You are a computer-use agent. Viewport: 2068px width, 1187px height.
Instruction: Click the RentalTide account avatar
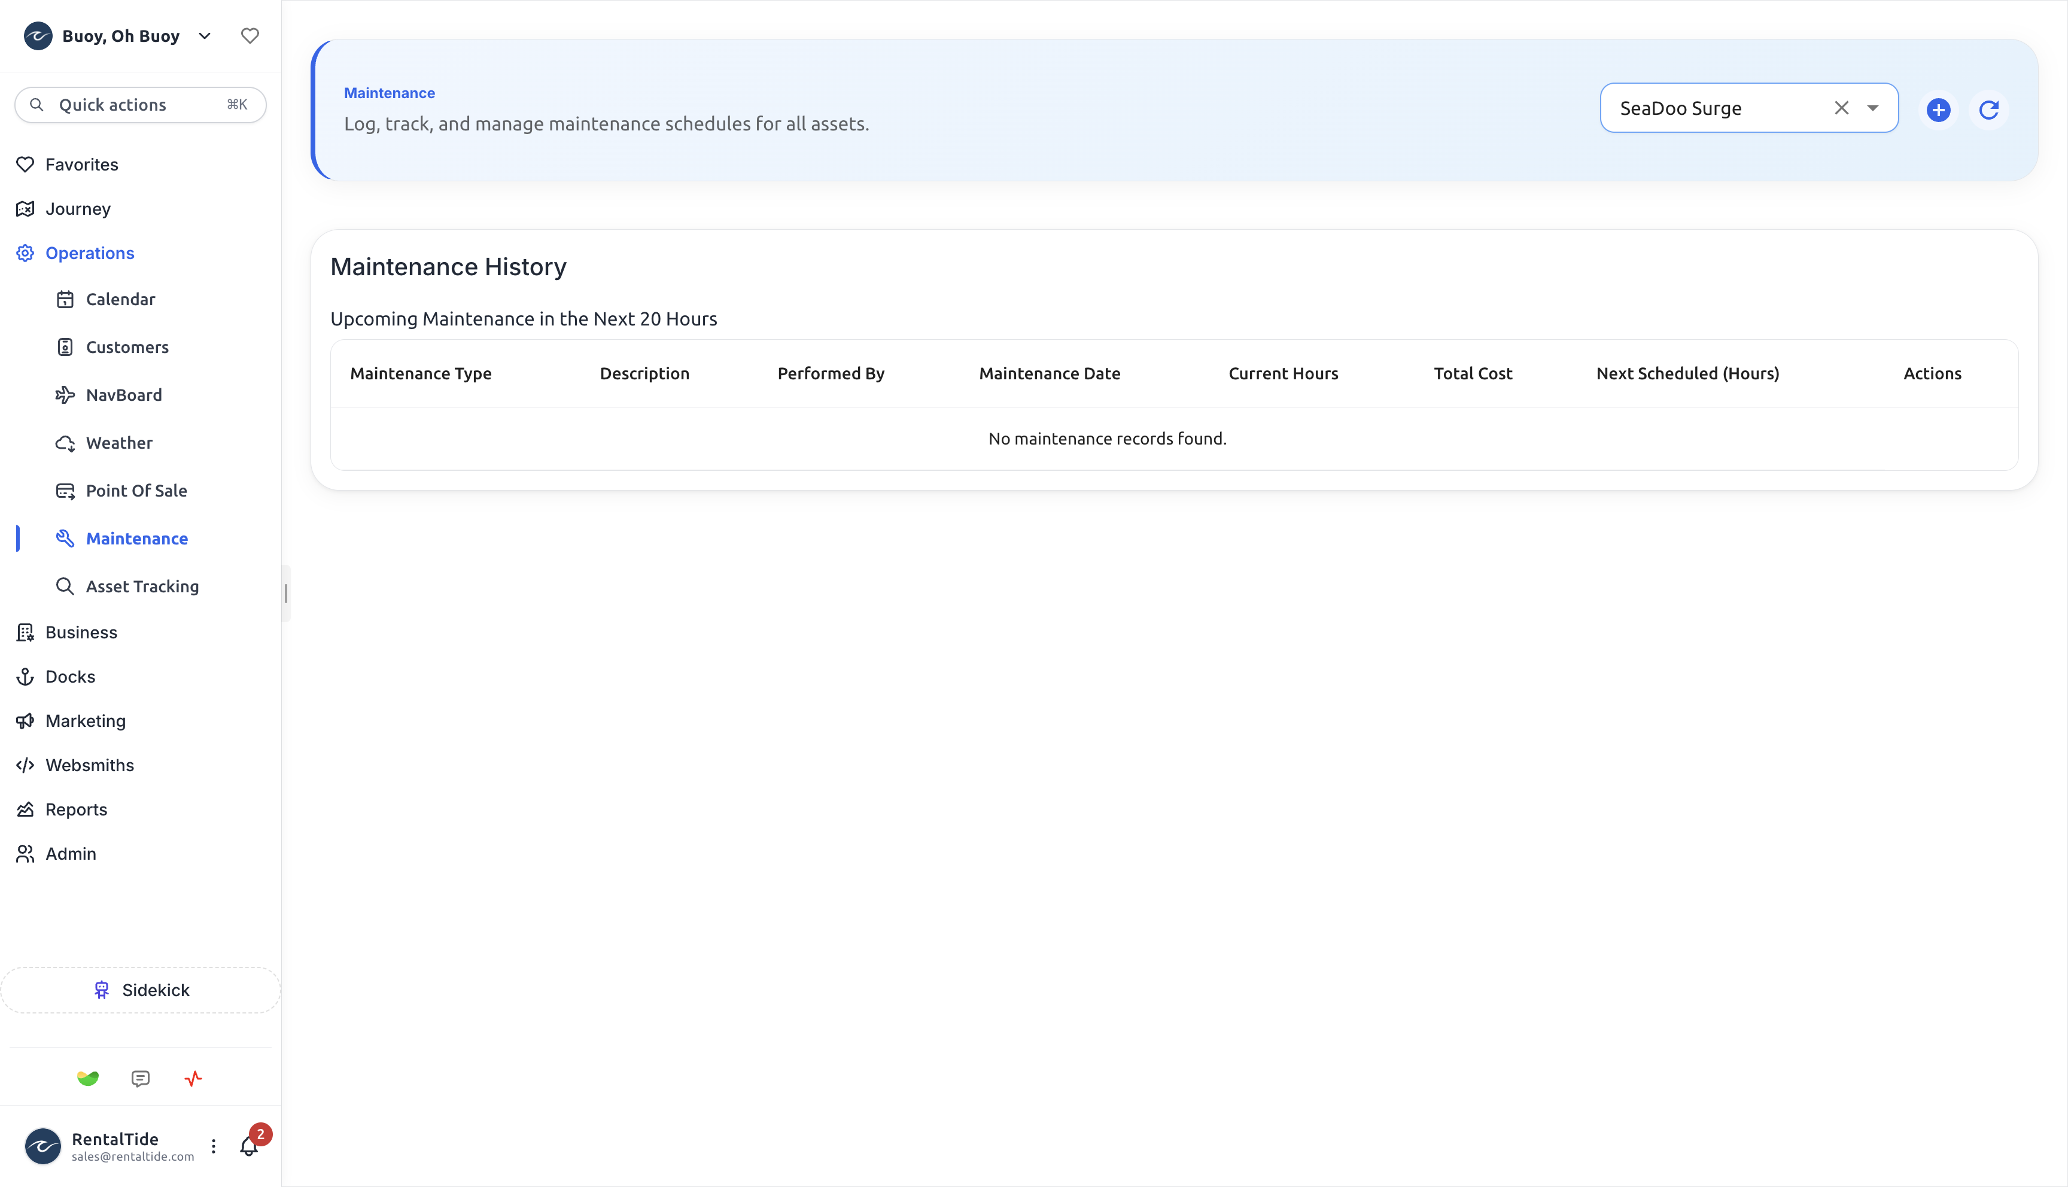[x=42, y=1146]
